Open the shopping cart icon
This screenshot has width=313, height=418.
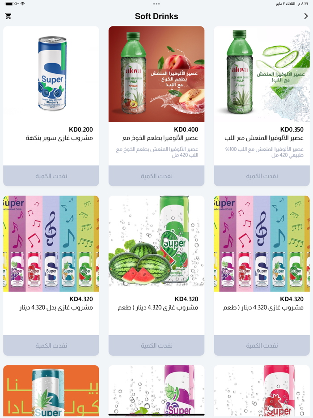click(x=8, y=16)
